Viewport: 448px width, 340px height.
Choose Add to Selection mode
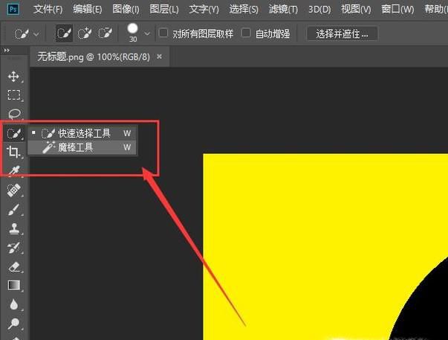click(x=85, y=33)
